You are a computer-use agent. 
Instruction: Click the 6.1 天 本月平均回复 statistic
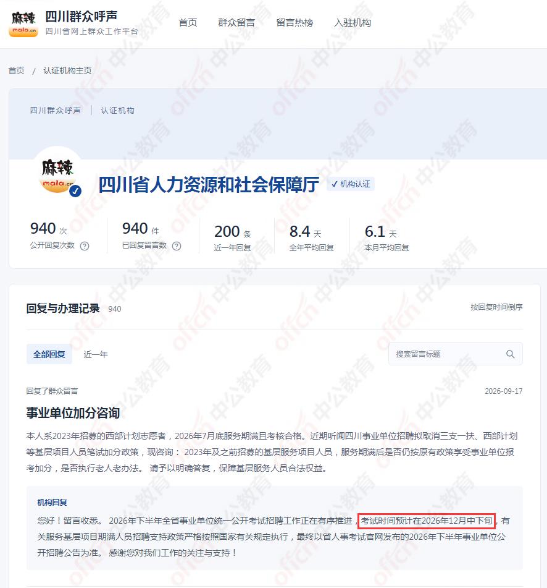(x=386, y=237)
